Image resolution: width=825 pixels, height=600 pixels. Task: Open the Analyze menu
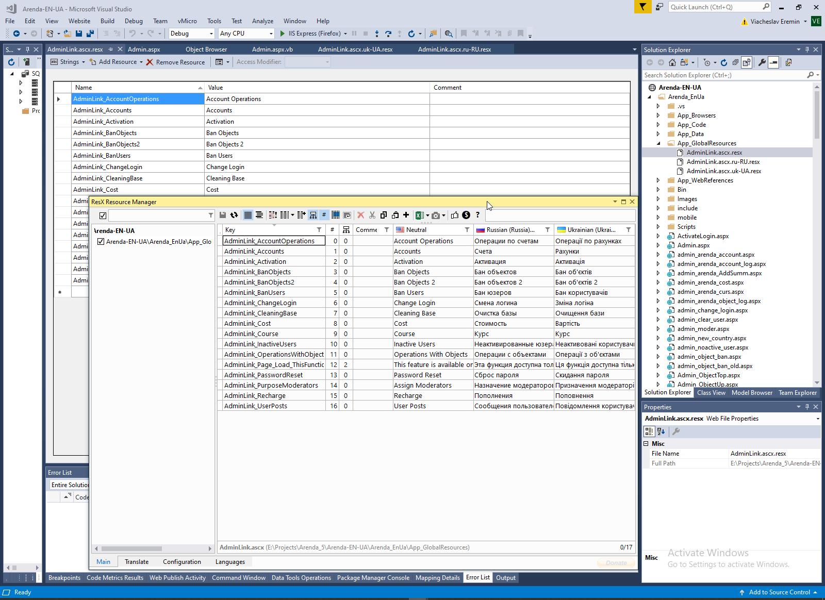(262, 21)
